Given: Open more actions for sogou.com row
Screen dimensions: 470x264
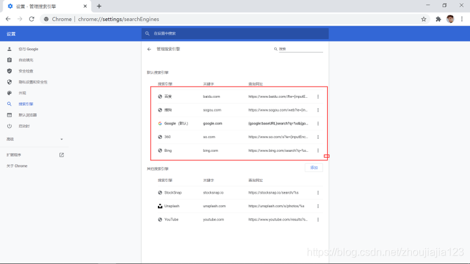Looking at the screenshot, I should [318, 110].
